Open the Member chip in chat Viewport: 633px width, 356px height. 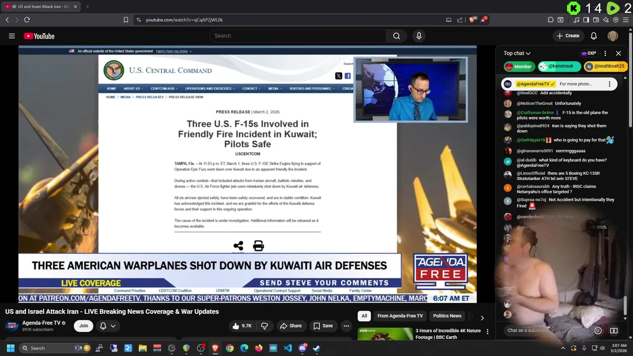[519, 66]
